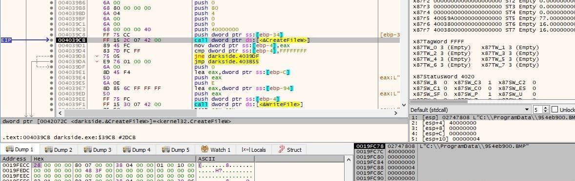Select the push 40000000 instruction
The height and width of the screenshot is (181, 575).
(216, 29)
